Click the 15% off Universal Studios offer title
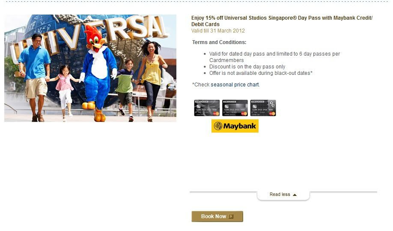 click(282, 21)
